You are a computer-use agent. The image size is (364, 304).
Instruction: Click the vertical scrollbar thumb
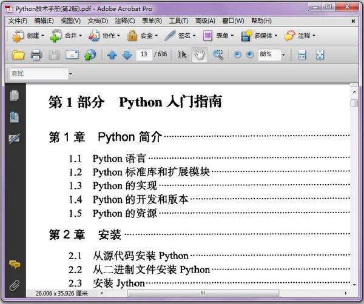pos(354,103)
